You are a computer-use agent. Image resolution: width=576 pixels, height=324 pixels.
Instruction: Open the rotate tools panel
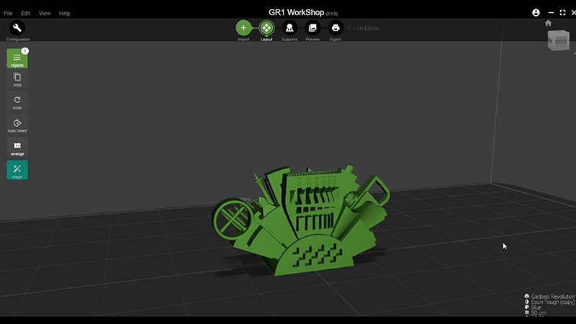pos(17,102)
